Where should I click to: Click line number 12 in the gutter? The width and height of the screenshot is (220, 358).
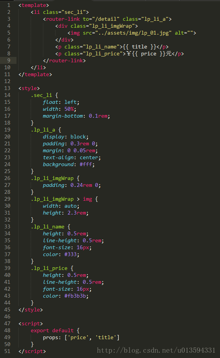7,81
